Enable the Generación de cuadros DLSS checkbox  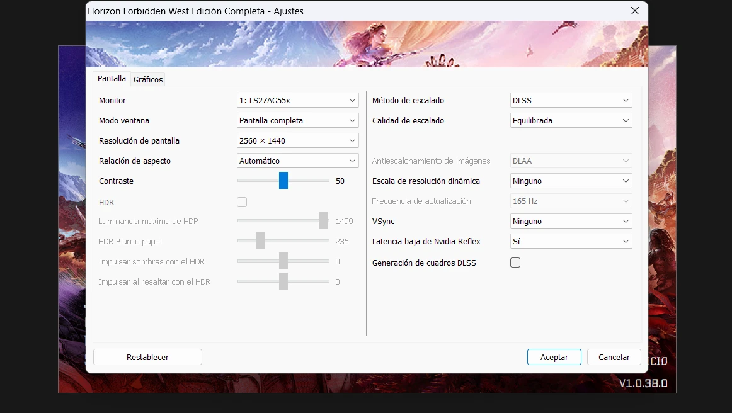click(x=515, y=263)
